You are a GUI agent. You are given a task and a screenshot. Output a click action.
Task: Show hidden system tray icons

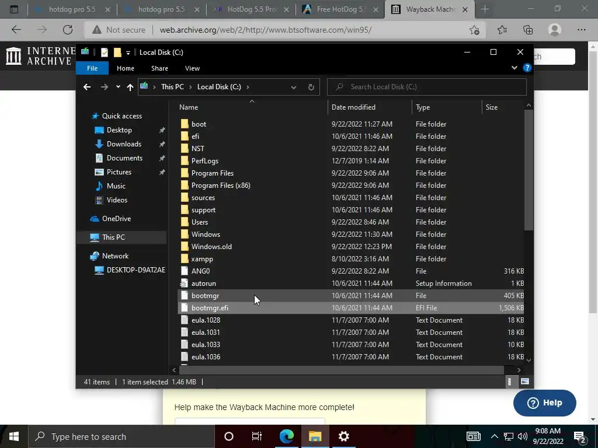tap(494, 436)
